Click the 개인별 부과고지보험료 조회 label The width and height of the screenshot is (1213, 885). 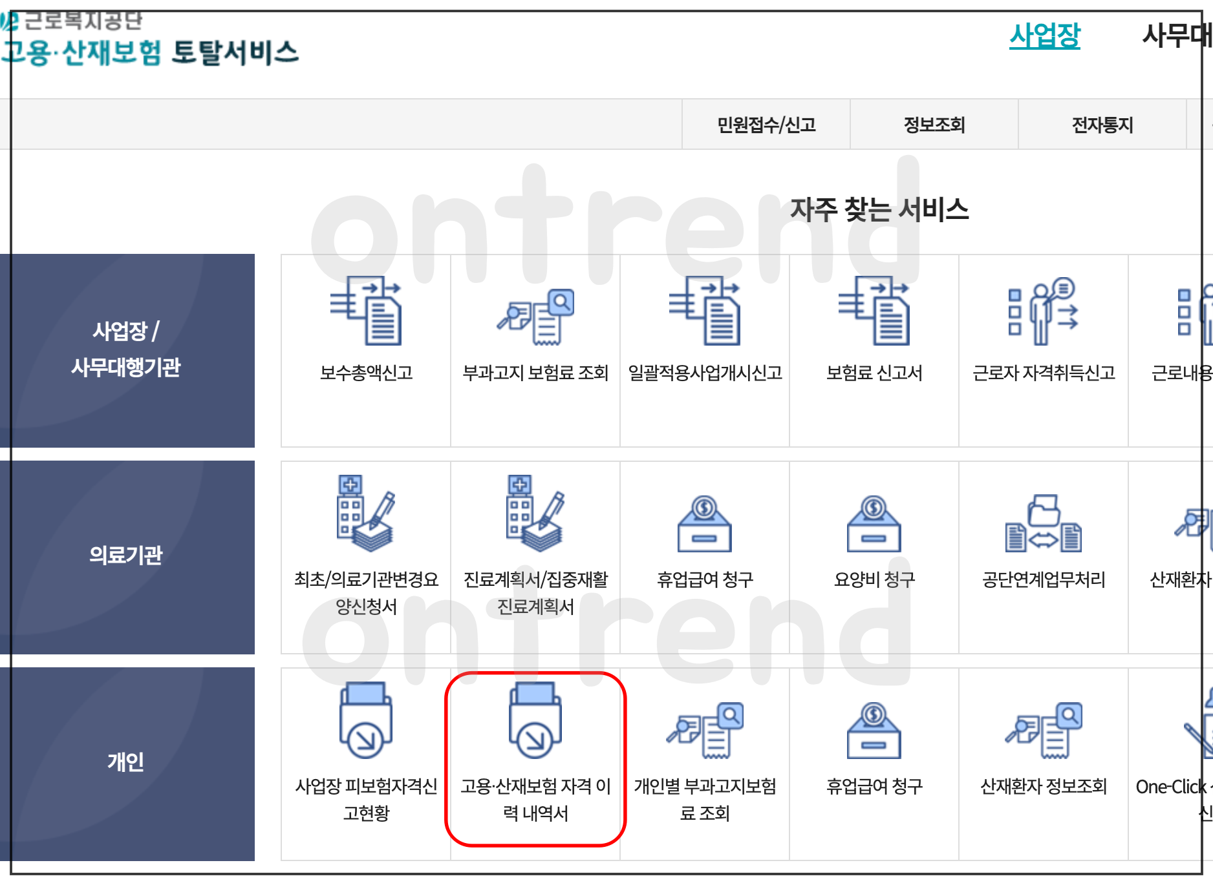pos(705,800)
